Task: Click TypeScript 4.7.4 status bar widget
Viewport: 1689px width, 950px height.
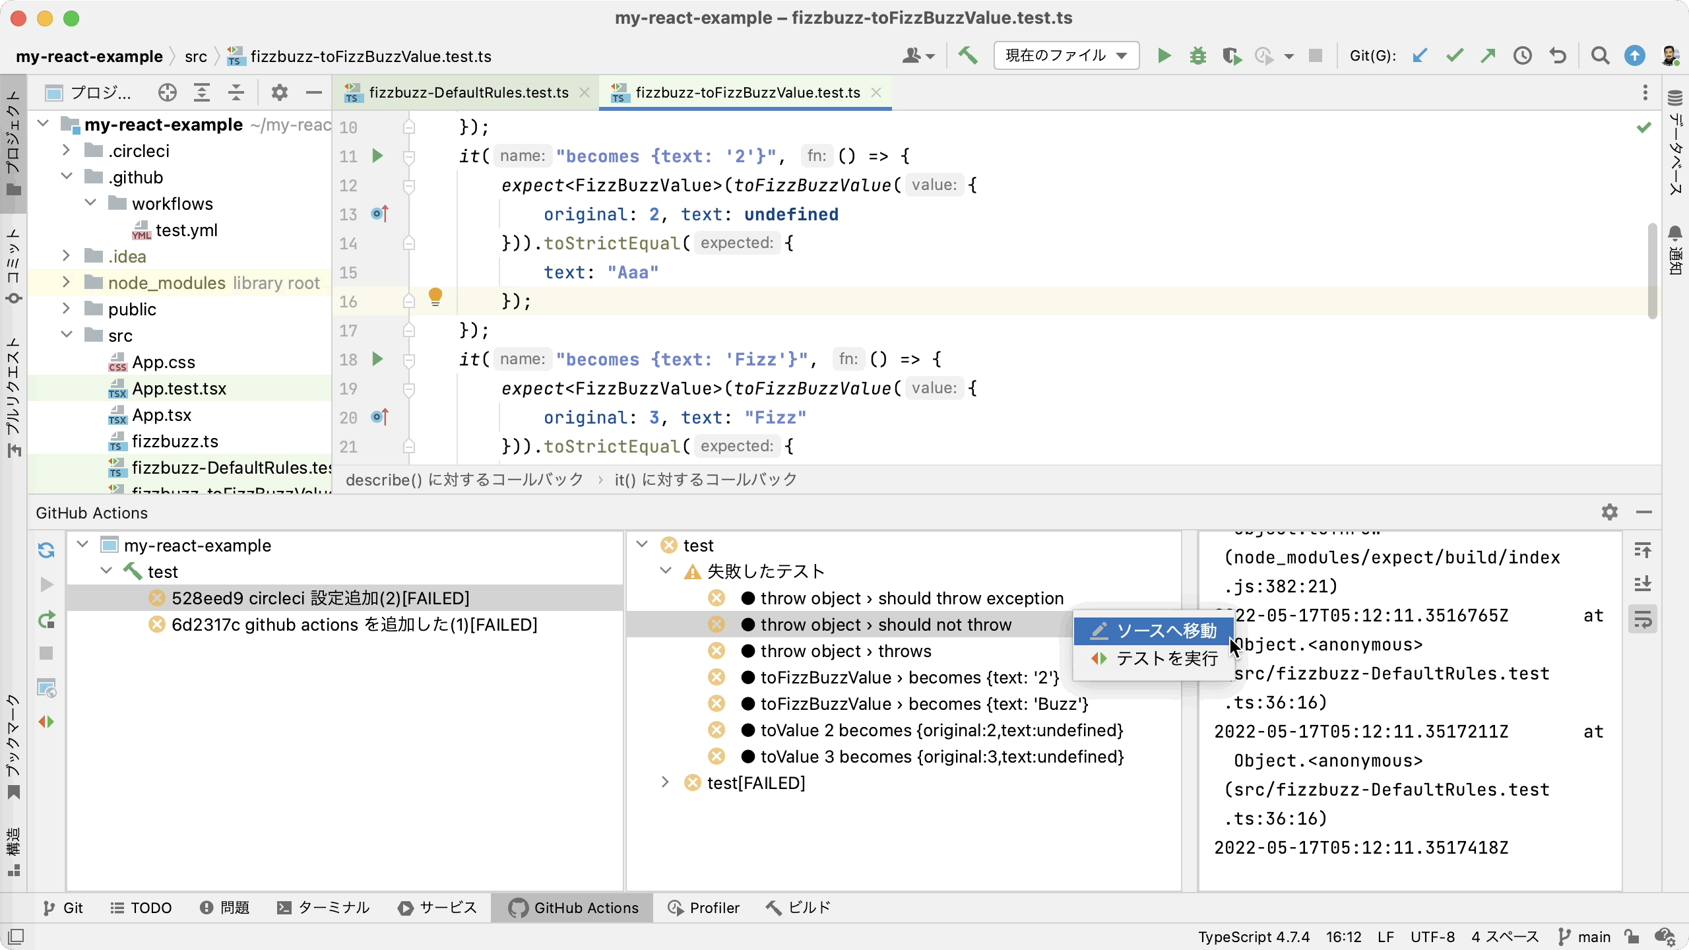Action: pyautogui.click(x=1254, y=937)
